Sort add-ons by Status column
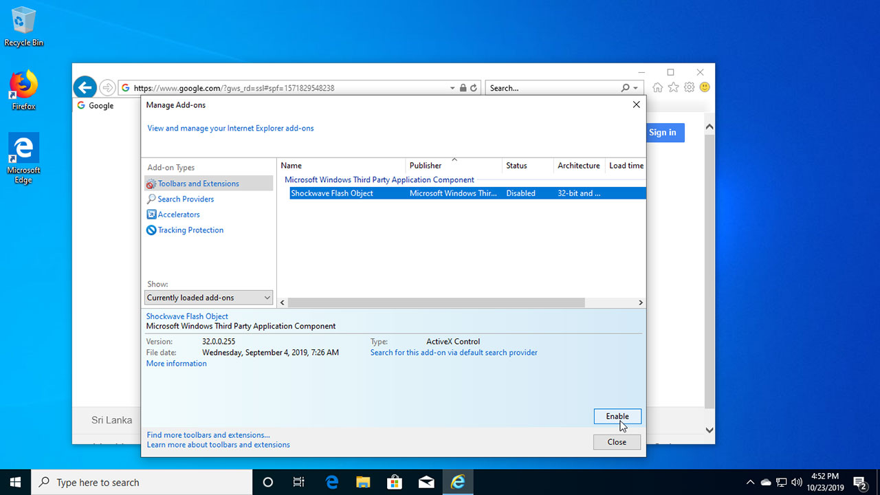The width and height of the screenshot is (880, 495). [528, 166]
